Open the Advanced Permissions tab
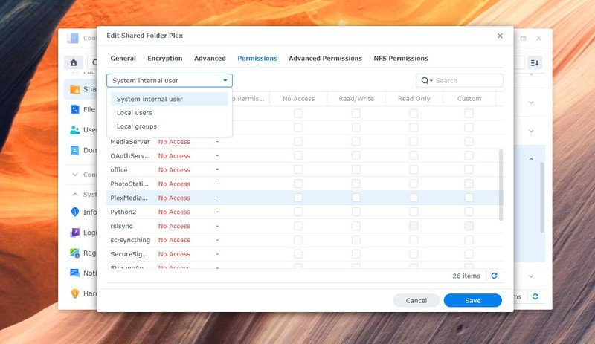Image resolution: width=595 pixels, height=344 pixels. [325, 59]
